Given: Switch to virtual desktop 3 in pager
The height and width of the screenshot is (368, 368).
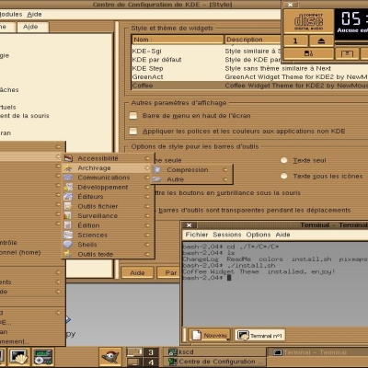Looking at the screenshot, I should (151, 352).
